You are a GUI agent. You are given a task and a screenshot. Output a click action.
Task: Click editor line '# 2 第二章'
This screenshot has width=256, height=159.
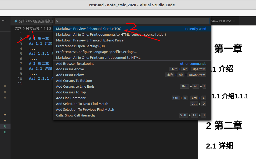[x=39, y=63]
